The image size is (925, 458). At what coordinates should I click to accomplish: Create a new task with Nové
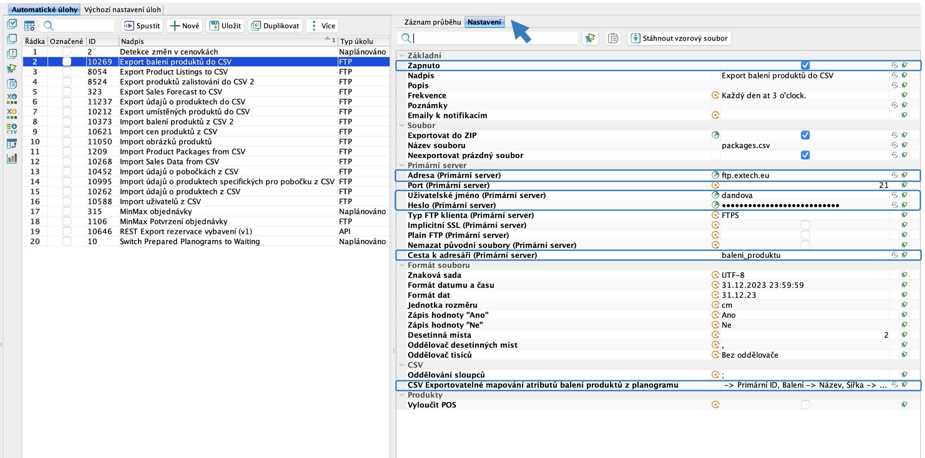(185, 26)
